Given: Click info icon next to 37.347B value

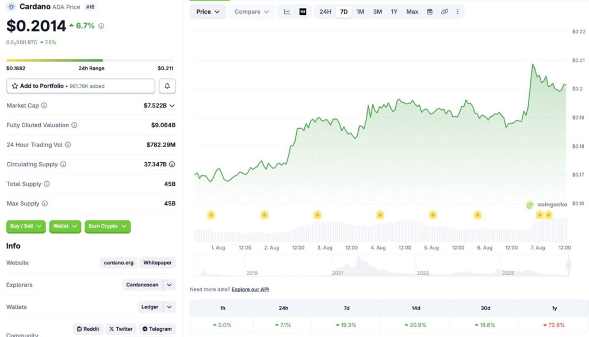Looking at the screenshot, I should [172, 164].
